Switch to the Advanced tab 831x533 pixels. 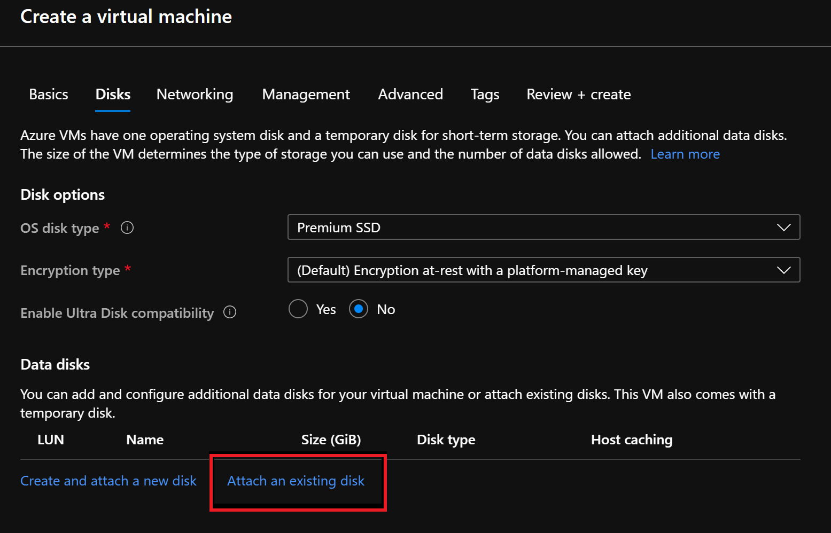(410, 95)
